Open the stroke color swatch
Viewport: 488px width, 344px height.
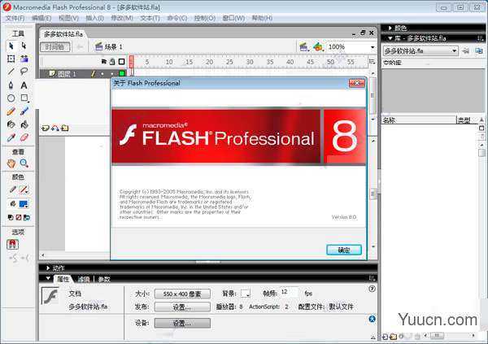24,189
